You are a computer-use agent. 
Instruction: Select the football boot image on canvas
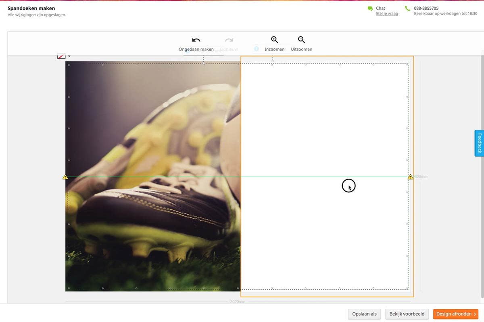click(153, 176)
